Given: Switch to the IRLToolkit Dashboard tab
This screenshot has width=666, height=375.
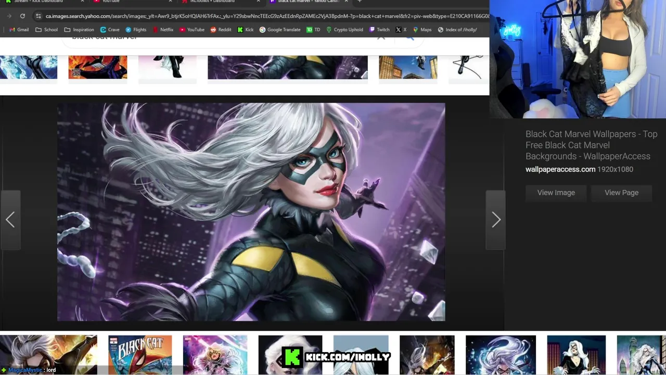Looking at the screenshot, I should [x=221, y=2].
